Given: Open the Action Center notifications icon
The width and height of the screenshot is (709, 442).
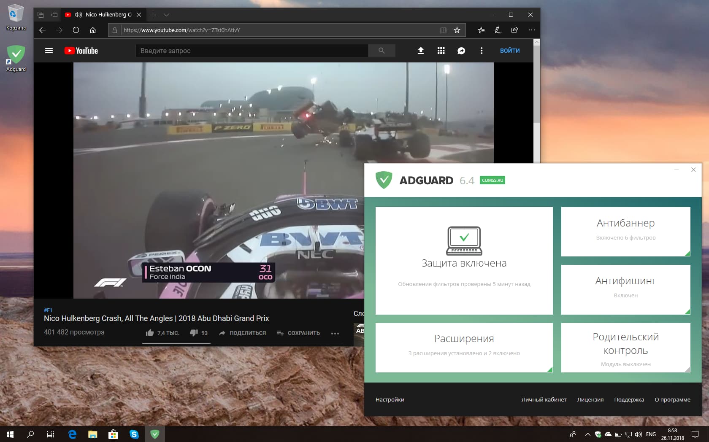Looking at the screenshot, I should 695,434.
